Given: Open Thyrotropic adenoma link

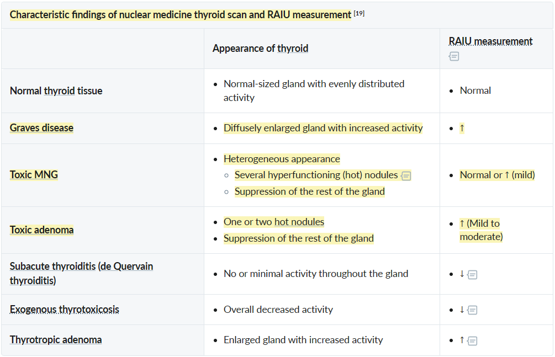Looking at the screenshot, I should [55, 340].
